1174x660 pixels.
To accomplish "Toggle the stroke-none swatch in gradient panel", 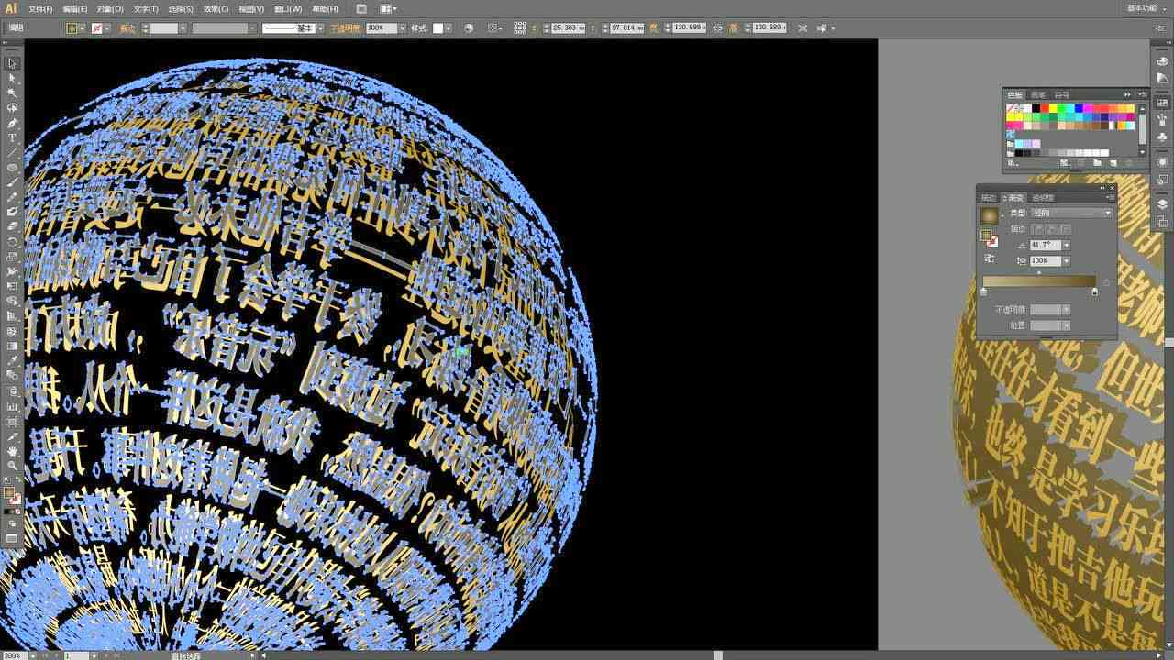I will (992, 241).
